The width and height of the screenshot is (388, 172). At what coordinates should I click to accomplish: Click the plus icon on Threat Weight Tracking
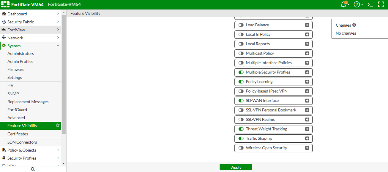(x=307, y=129)
